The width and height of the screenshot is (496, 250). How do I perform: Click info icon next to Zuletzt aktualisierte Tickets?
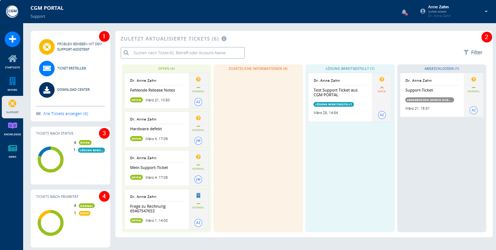coord(224,39)
